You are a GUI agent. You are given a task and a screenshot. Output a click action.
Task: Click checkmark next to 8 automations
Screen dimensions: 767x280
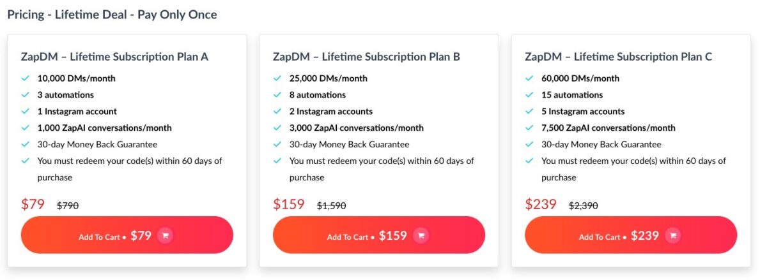click(277, 95)
